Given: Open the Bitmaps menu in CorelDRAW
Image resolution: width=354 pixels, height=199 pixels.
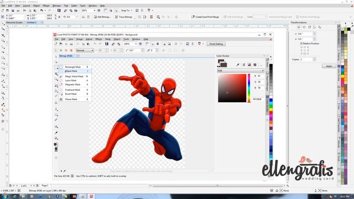Looking at the screenshot, I should point(56,6).
